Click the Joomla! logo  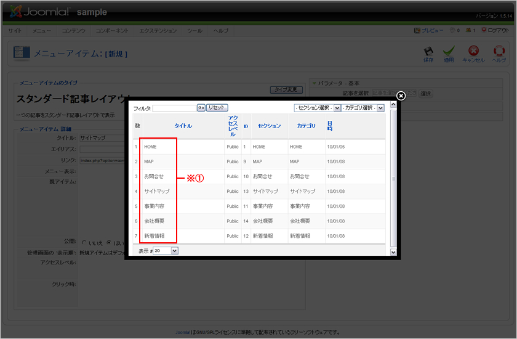coord(39,12)
